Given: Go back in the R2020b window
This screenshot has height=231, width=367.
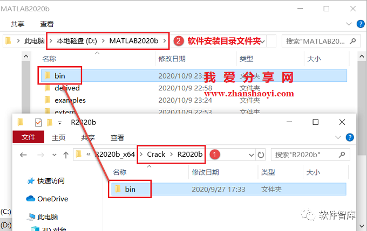Looking at the screenshot, I should (23, 155).
